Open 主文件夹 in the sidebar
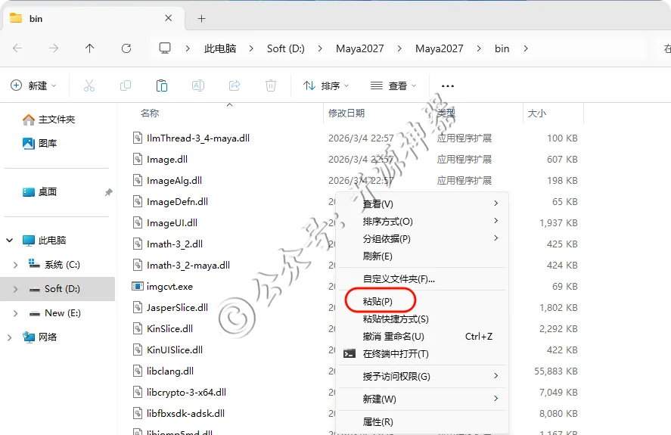This screenshot has width=671, height=435. (48, 120)
